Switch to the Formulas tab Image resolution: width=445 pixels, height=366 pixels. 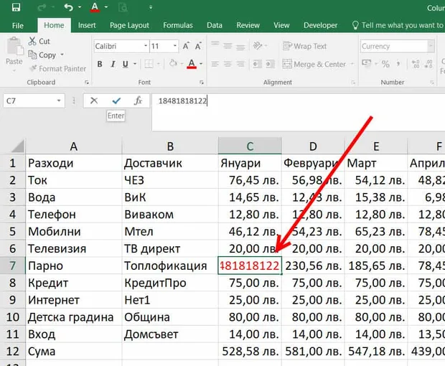178,25
